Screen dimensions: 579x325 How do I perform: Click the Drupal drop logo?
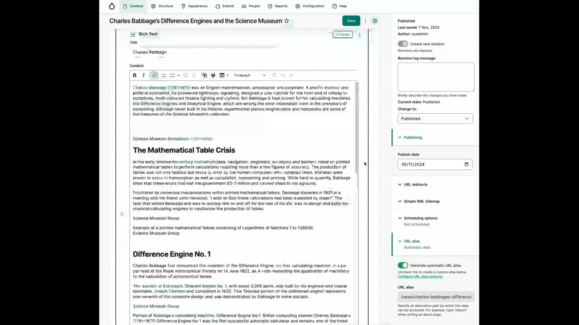(112, 6)
